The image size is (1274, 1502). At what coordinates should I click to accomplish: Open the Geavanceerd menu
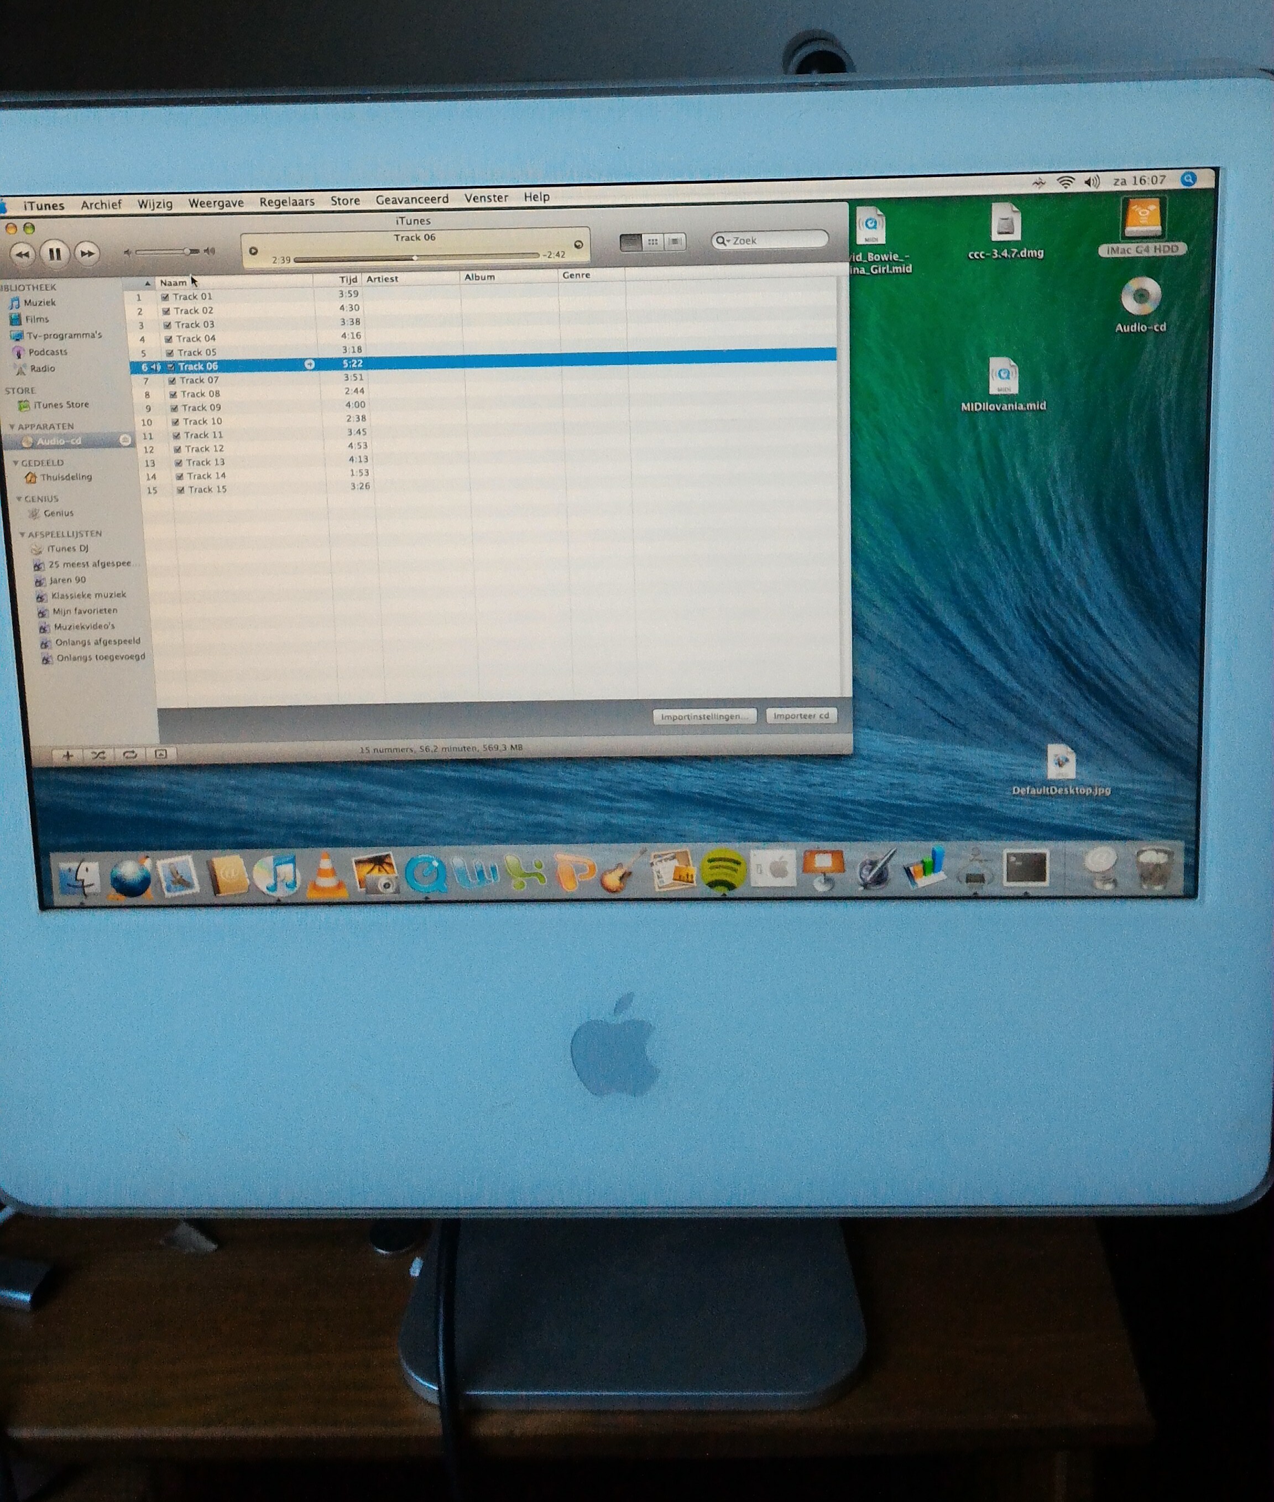tap(411, 199)
